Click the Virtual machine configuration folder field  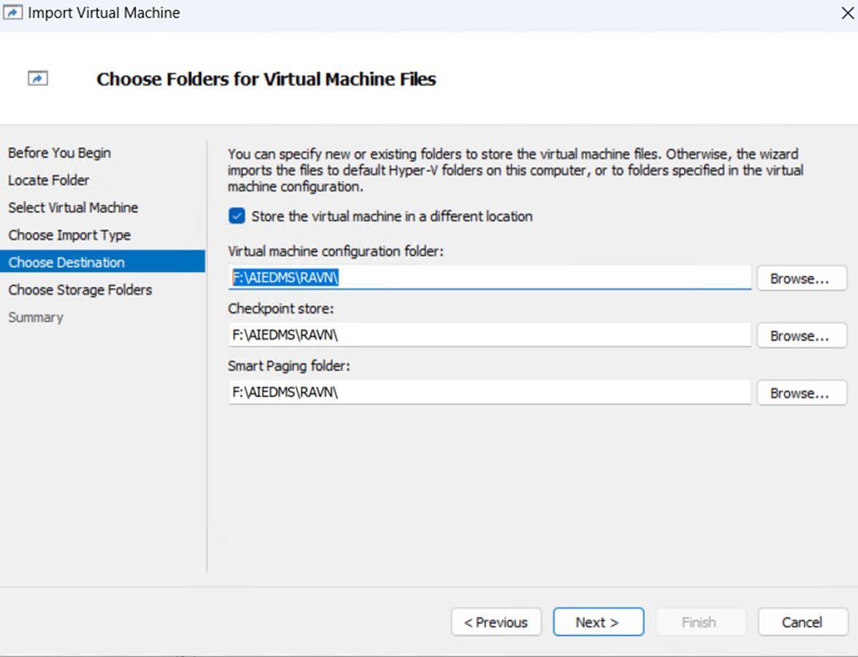[489, 277]
